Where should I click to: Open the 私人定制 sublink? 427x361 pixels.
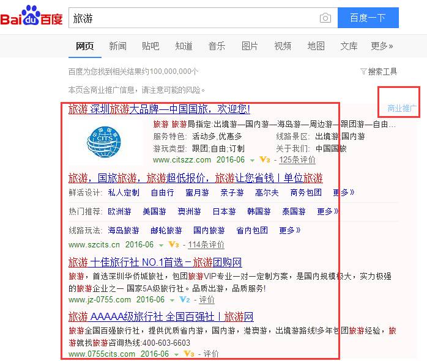(124, 193)
